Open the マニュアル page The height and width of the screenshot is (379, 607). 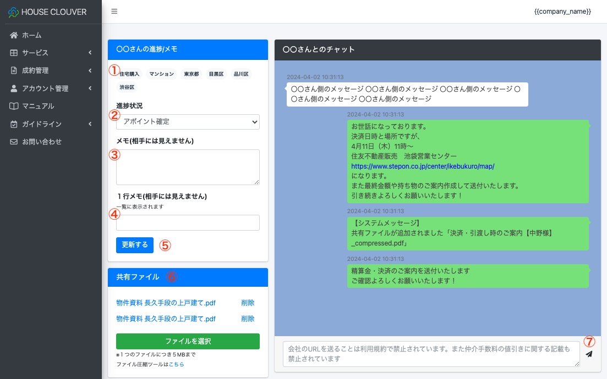tap(38, 106)
